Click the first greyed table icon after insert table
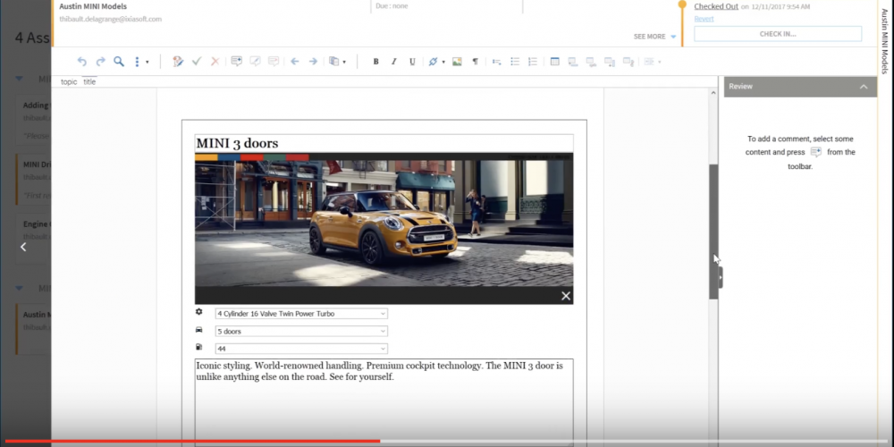894x447 pixels. coord(573,62)
